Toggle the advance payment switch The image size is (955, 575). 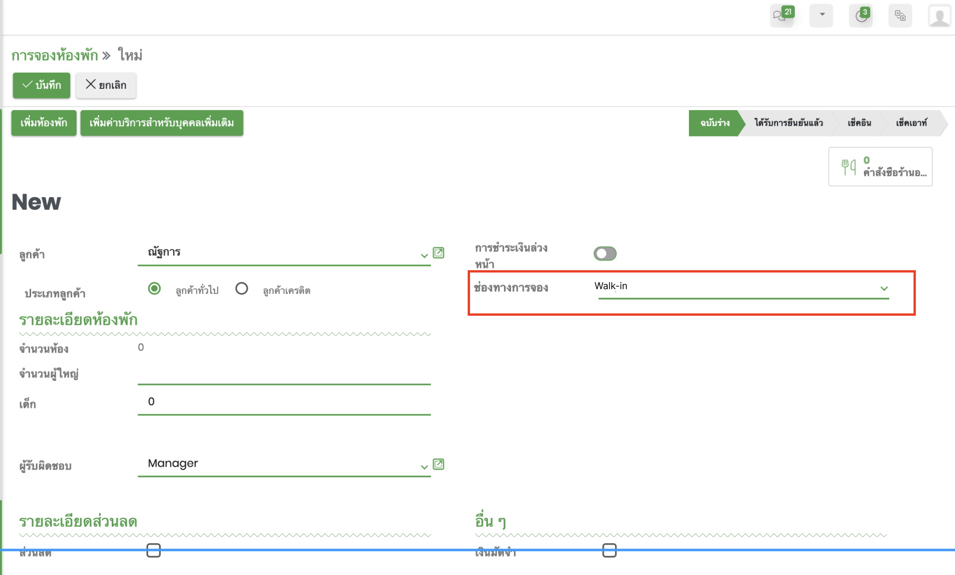[x=605, y=254]
